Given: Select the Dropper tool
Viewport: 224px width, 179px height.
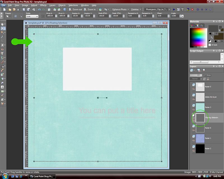Looking at the screenshot, I should (2, 37).
